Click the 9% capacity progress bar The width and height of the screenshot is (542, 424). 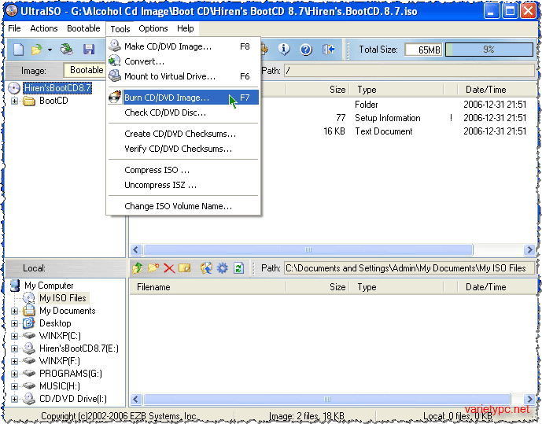click(x=489, y=50)
